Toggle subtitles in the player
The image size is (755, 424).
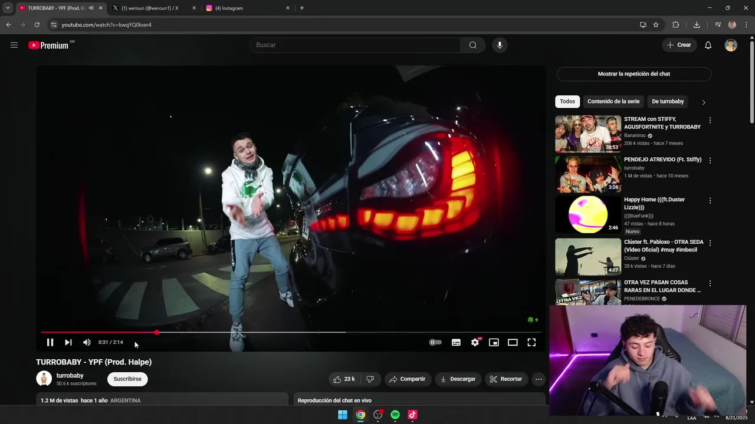pyautogui.click(x=456, y=342)
